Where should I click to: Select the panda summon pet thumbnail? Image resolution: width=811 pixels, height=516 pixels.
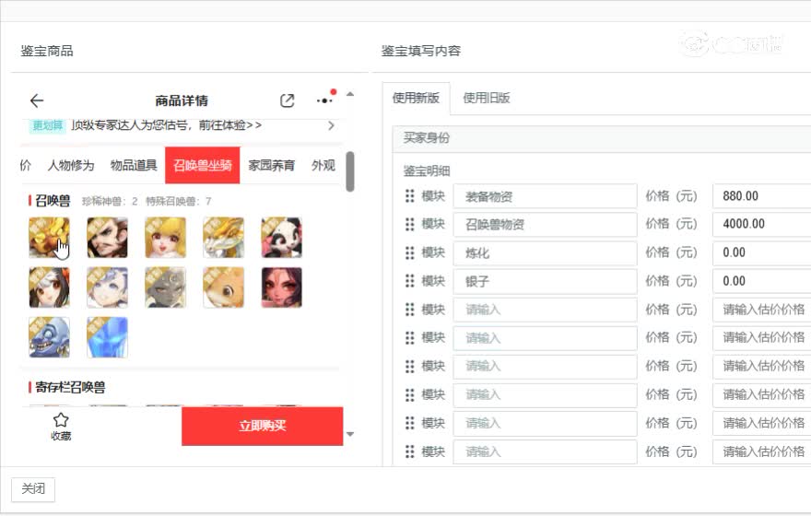click(x=281, y=238)
